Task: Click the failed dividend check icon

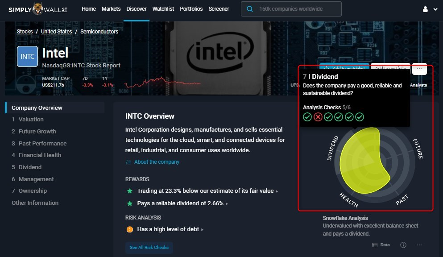Action: (x=318, y=117)
